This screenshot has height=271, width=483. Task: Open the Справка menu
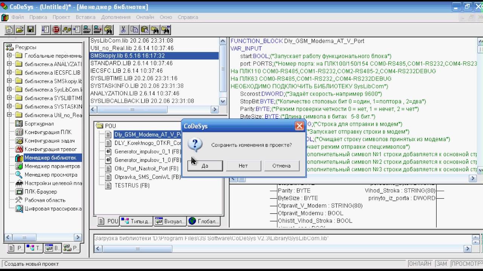coord(188,17)
